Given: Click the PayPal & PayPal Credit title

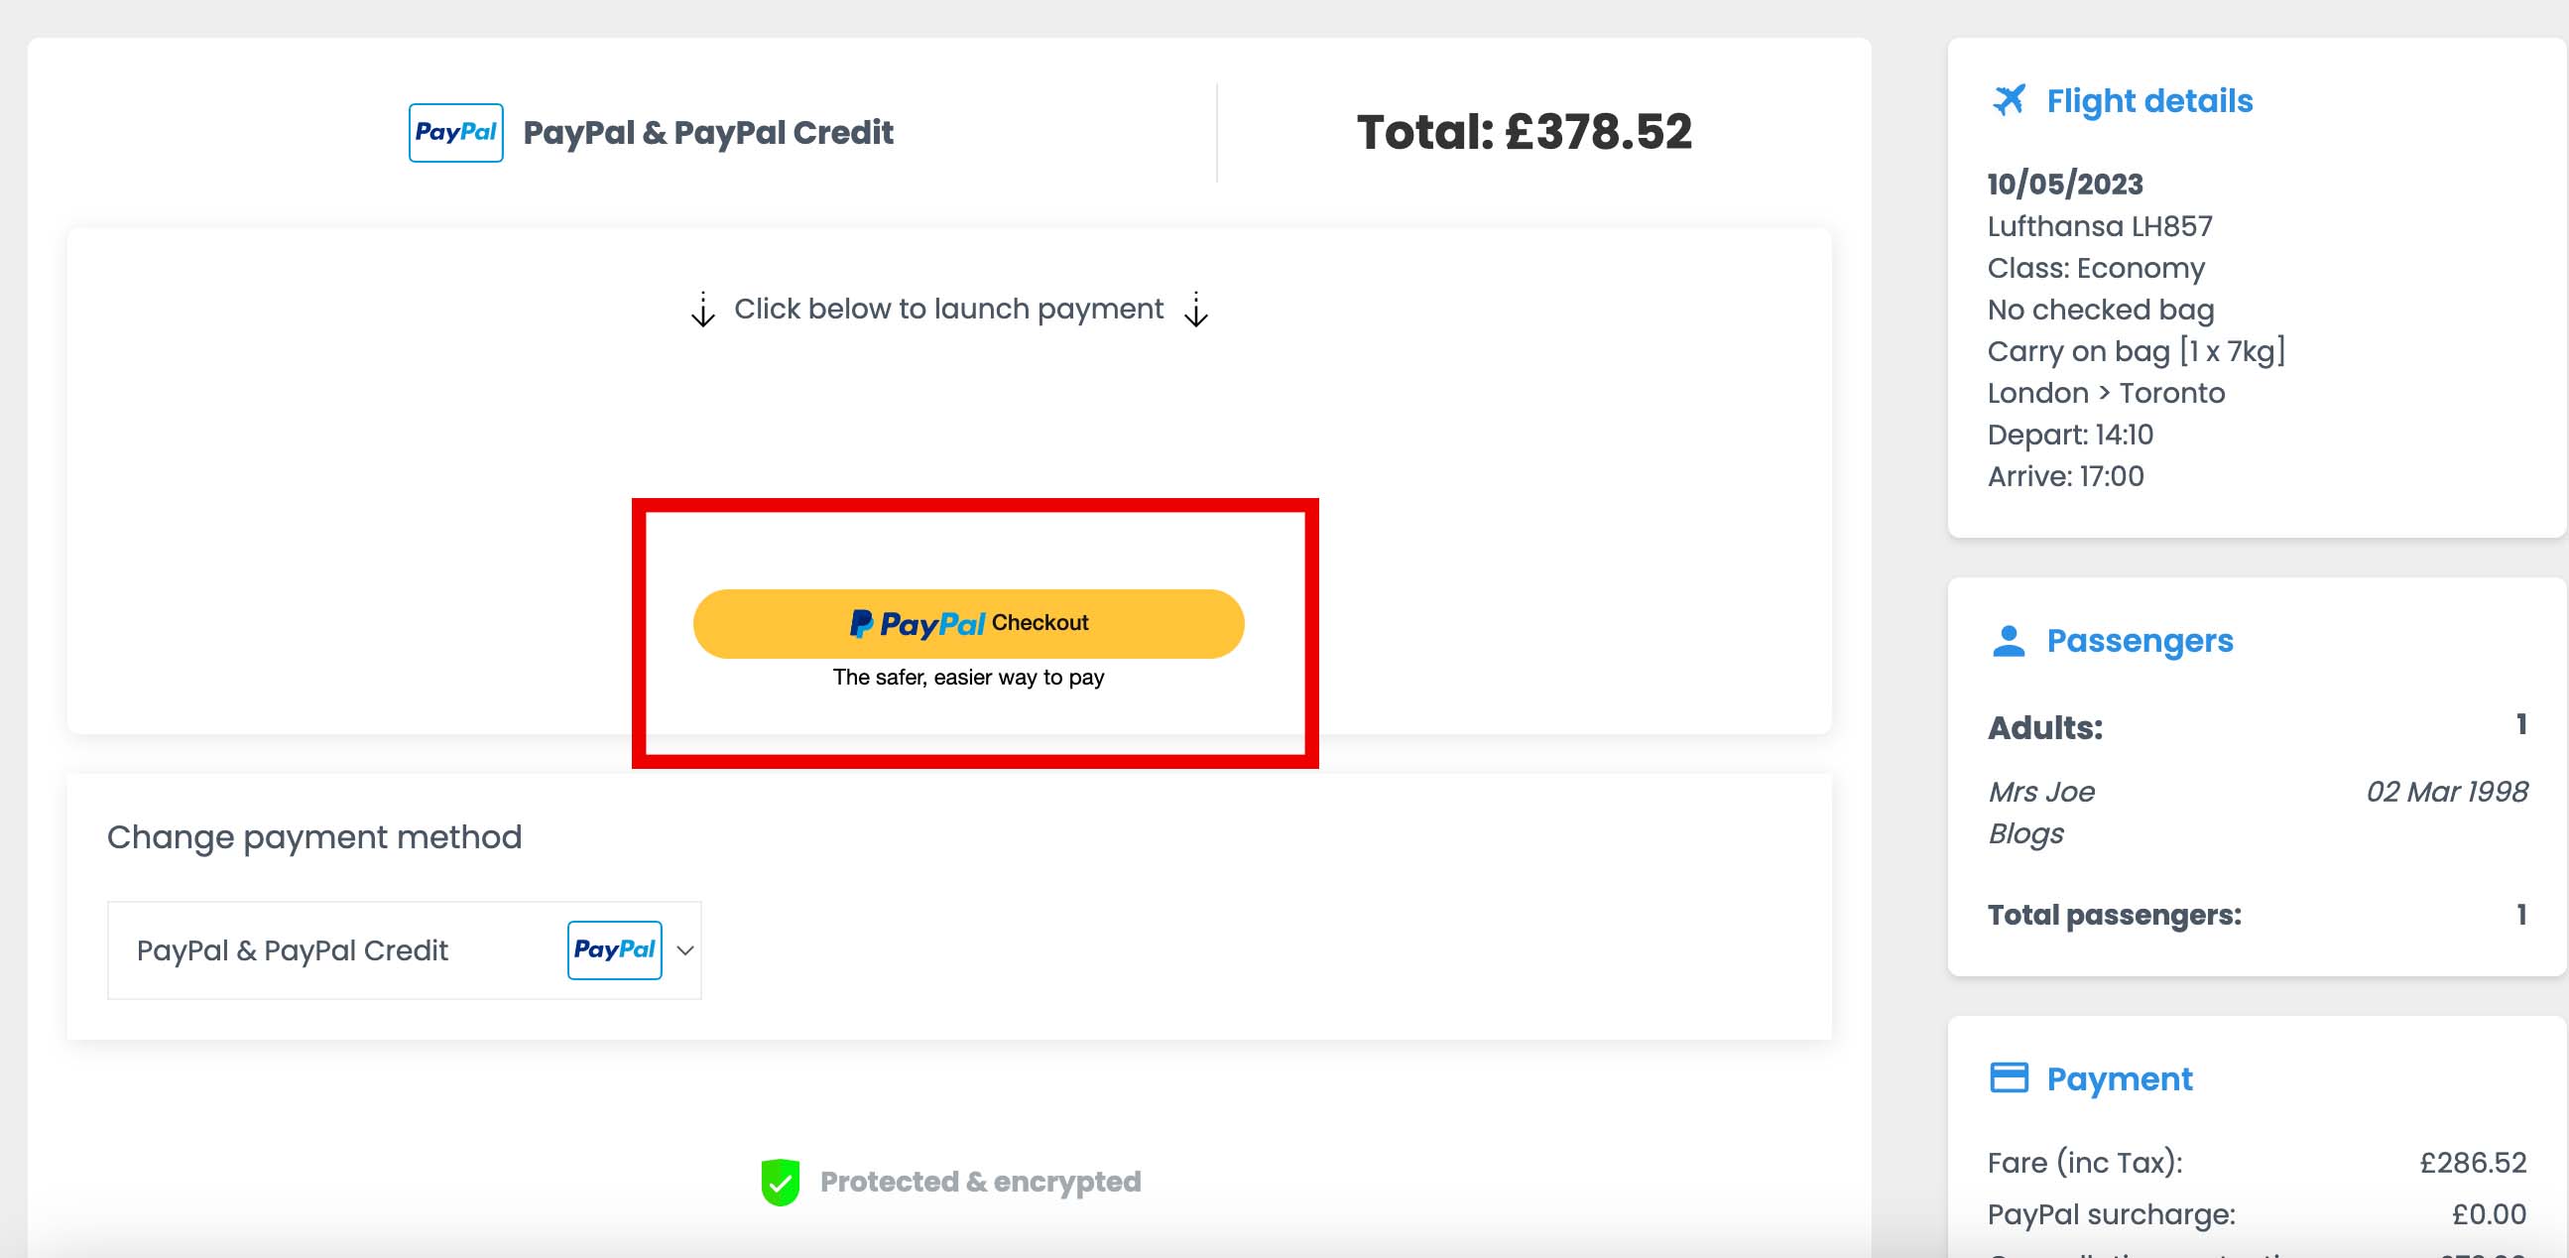Looking at the screenshot, I should pyautogui.click(x=708, y=133).
